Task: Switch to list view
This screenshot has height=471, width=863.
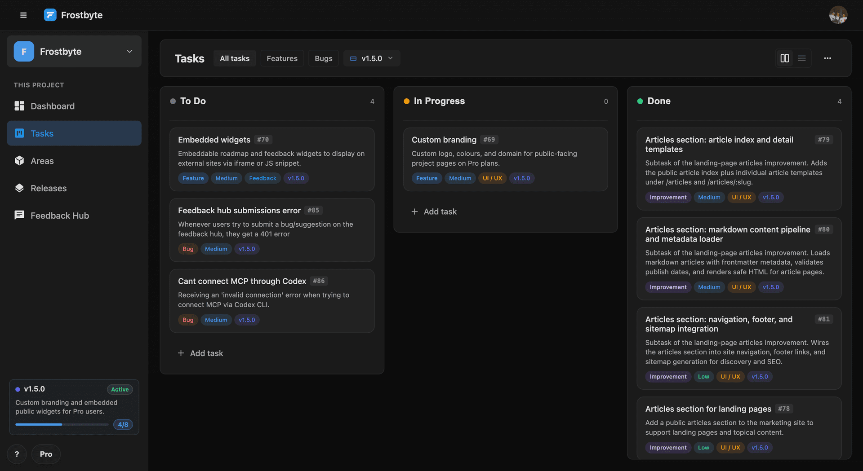Action: tap(802, 58)
